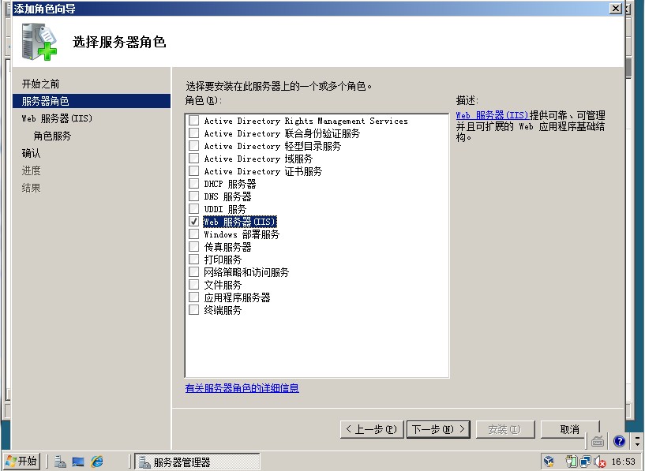This screenshot has height=471, width=645.
Task: Check Active Directory Rights Management Services
Action: (x=193, y=121)
